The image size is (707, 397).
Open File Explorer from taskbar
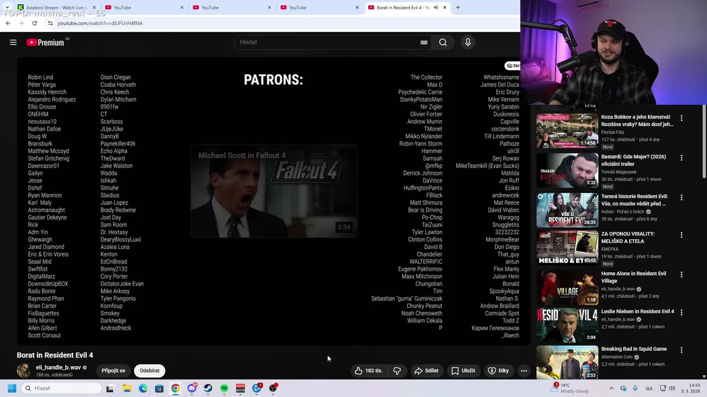[126, 388]
